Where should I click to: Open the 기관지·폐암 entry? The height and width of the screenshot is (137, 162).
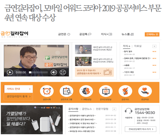(128, 72)
